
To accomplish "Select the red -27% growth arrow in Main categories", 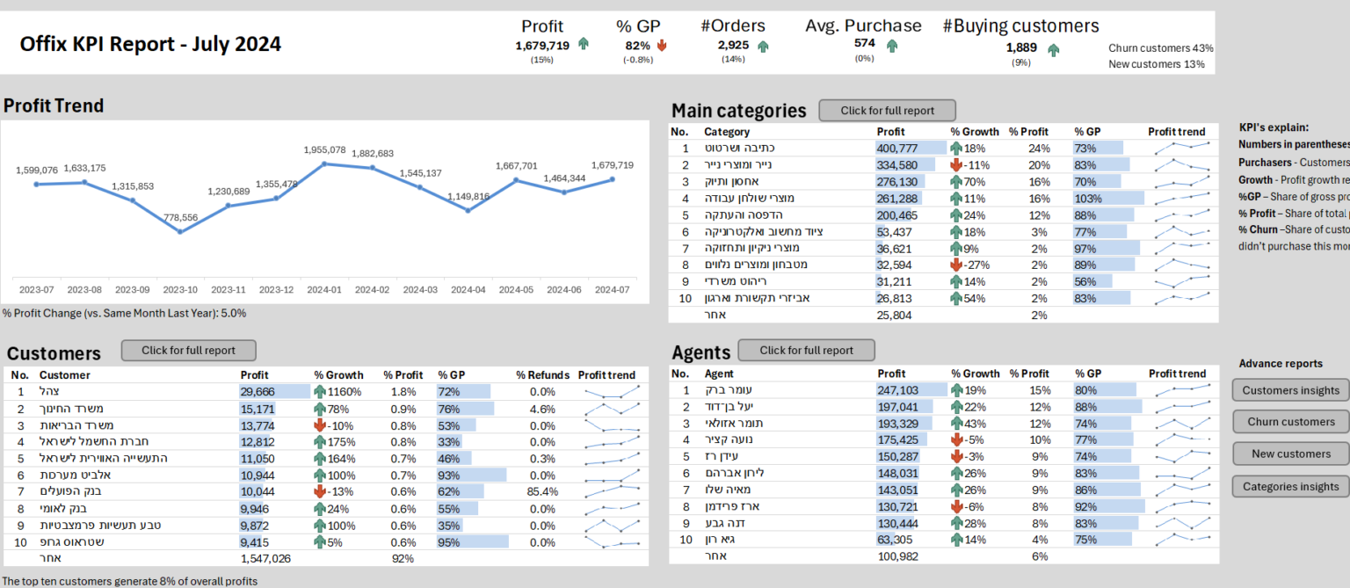I will point(956,265).
